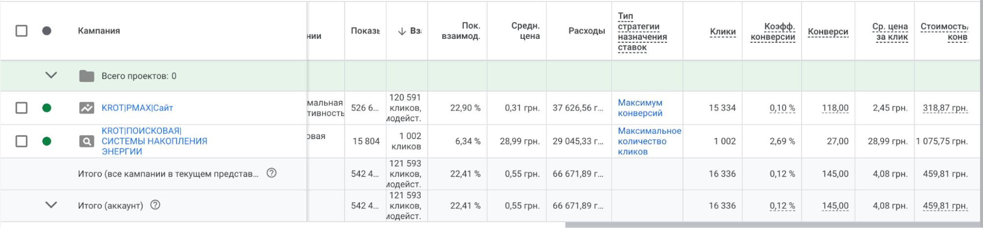Viewport: 983px width, 228px height.
Task: Toggle the select-all campaigns checkbox
Action: coord(22,31)
